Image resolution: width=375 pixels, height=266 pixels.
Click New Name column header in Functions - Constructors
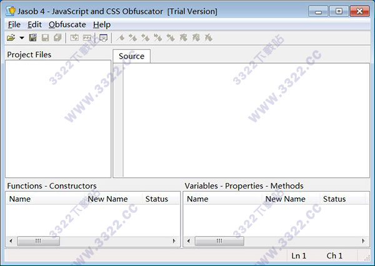(x=114, y=199)
